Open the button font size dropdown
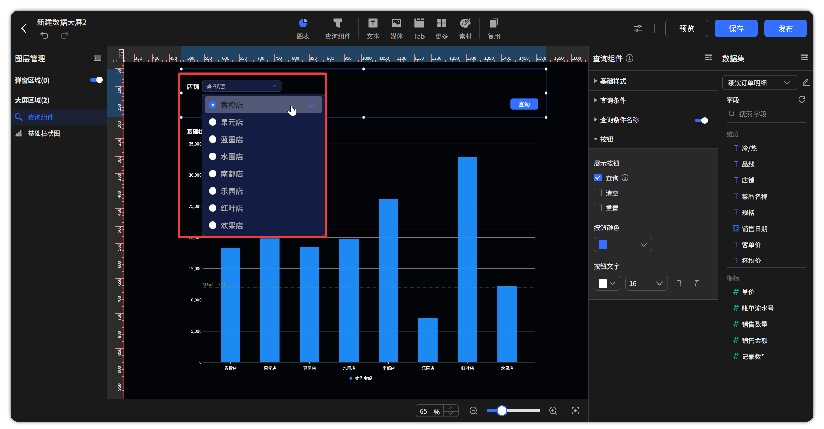The height and width of the screenshot is (429, 824). click(x=646, y=283)
